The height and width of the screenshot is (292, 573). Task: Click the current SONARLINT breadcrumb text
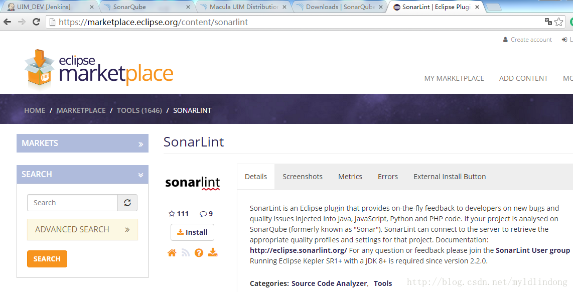pyautogui.click(x=192, y=110)
